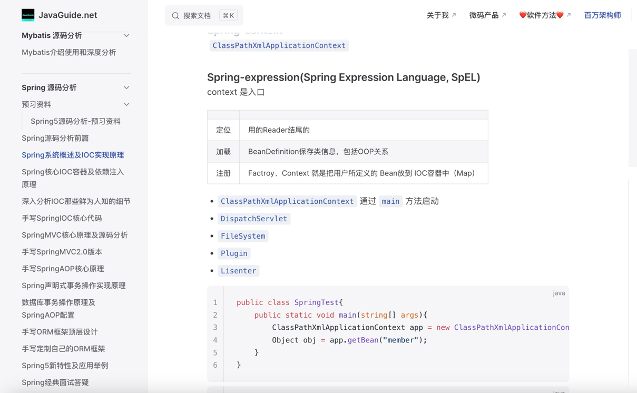Open Spring经典面试答疑 page
The width and height of the screenshot is (637, 393).
pos(55,382)
